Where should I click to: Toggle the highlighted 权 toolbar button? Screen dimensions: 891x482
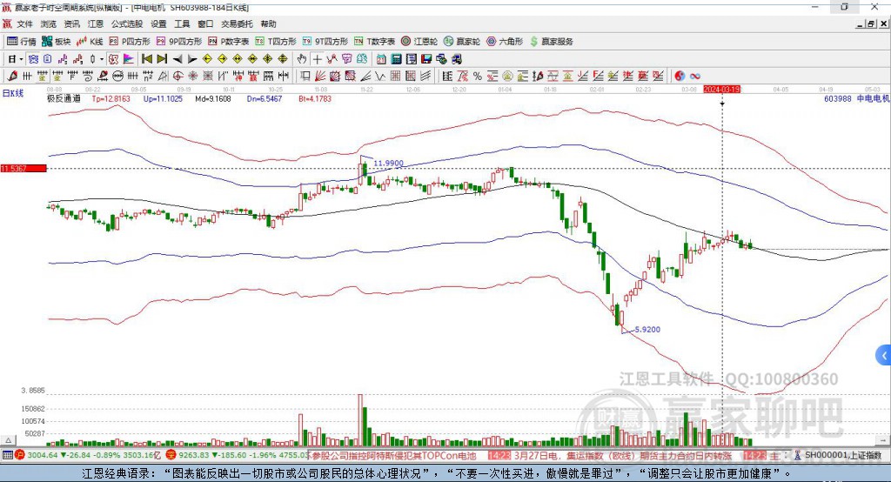[113, 59]
